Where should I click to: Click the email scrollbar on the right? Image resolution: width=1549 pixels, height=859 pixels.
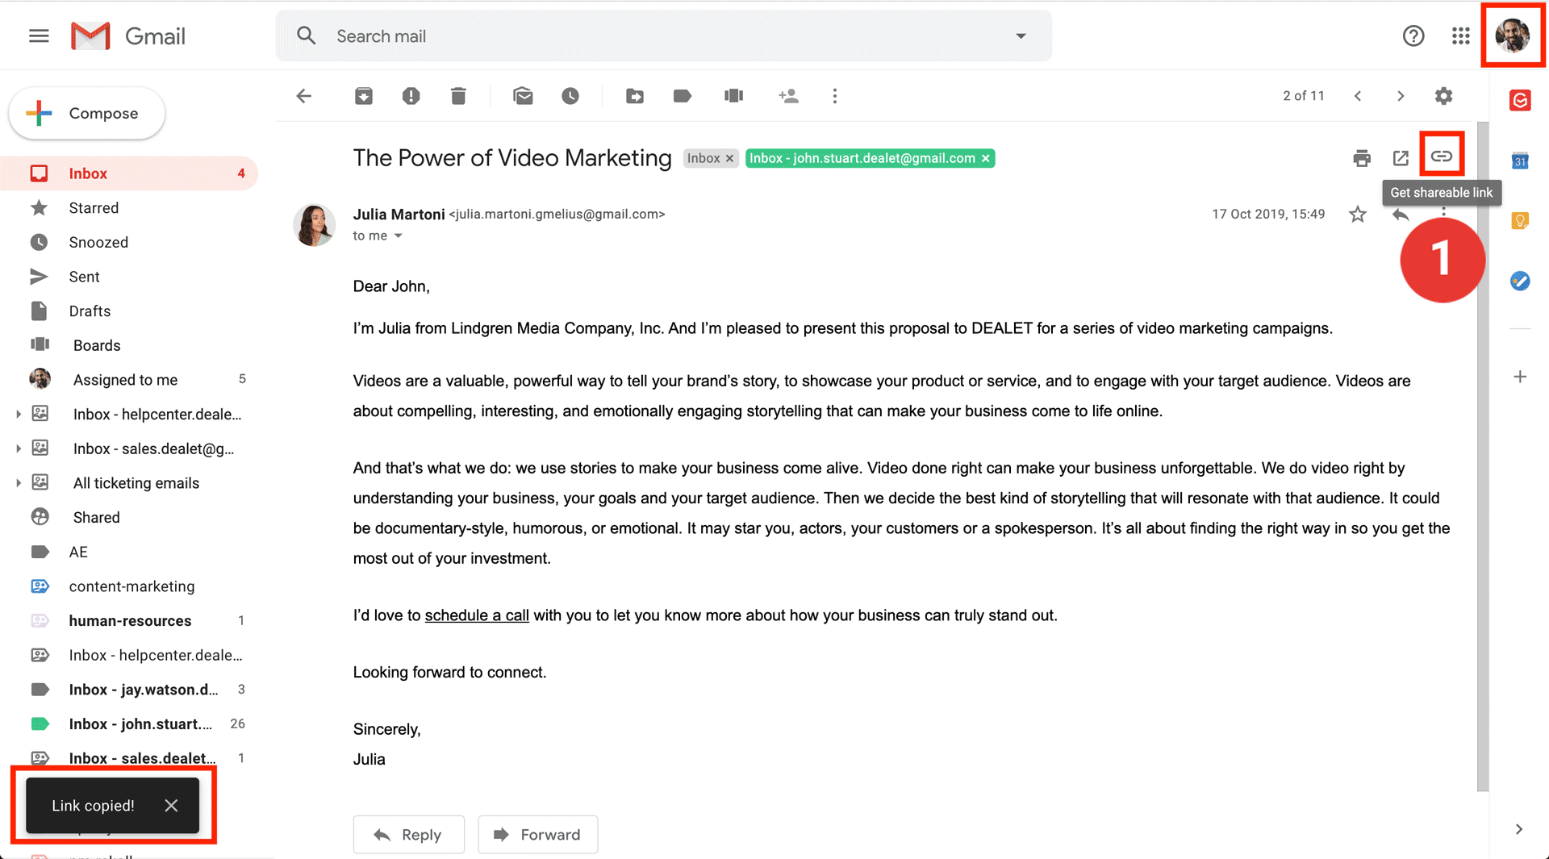(1483, 456)
